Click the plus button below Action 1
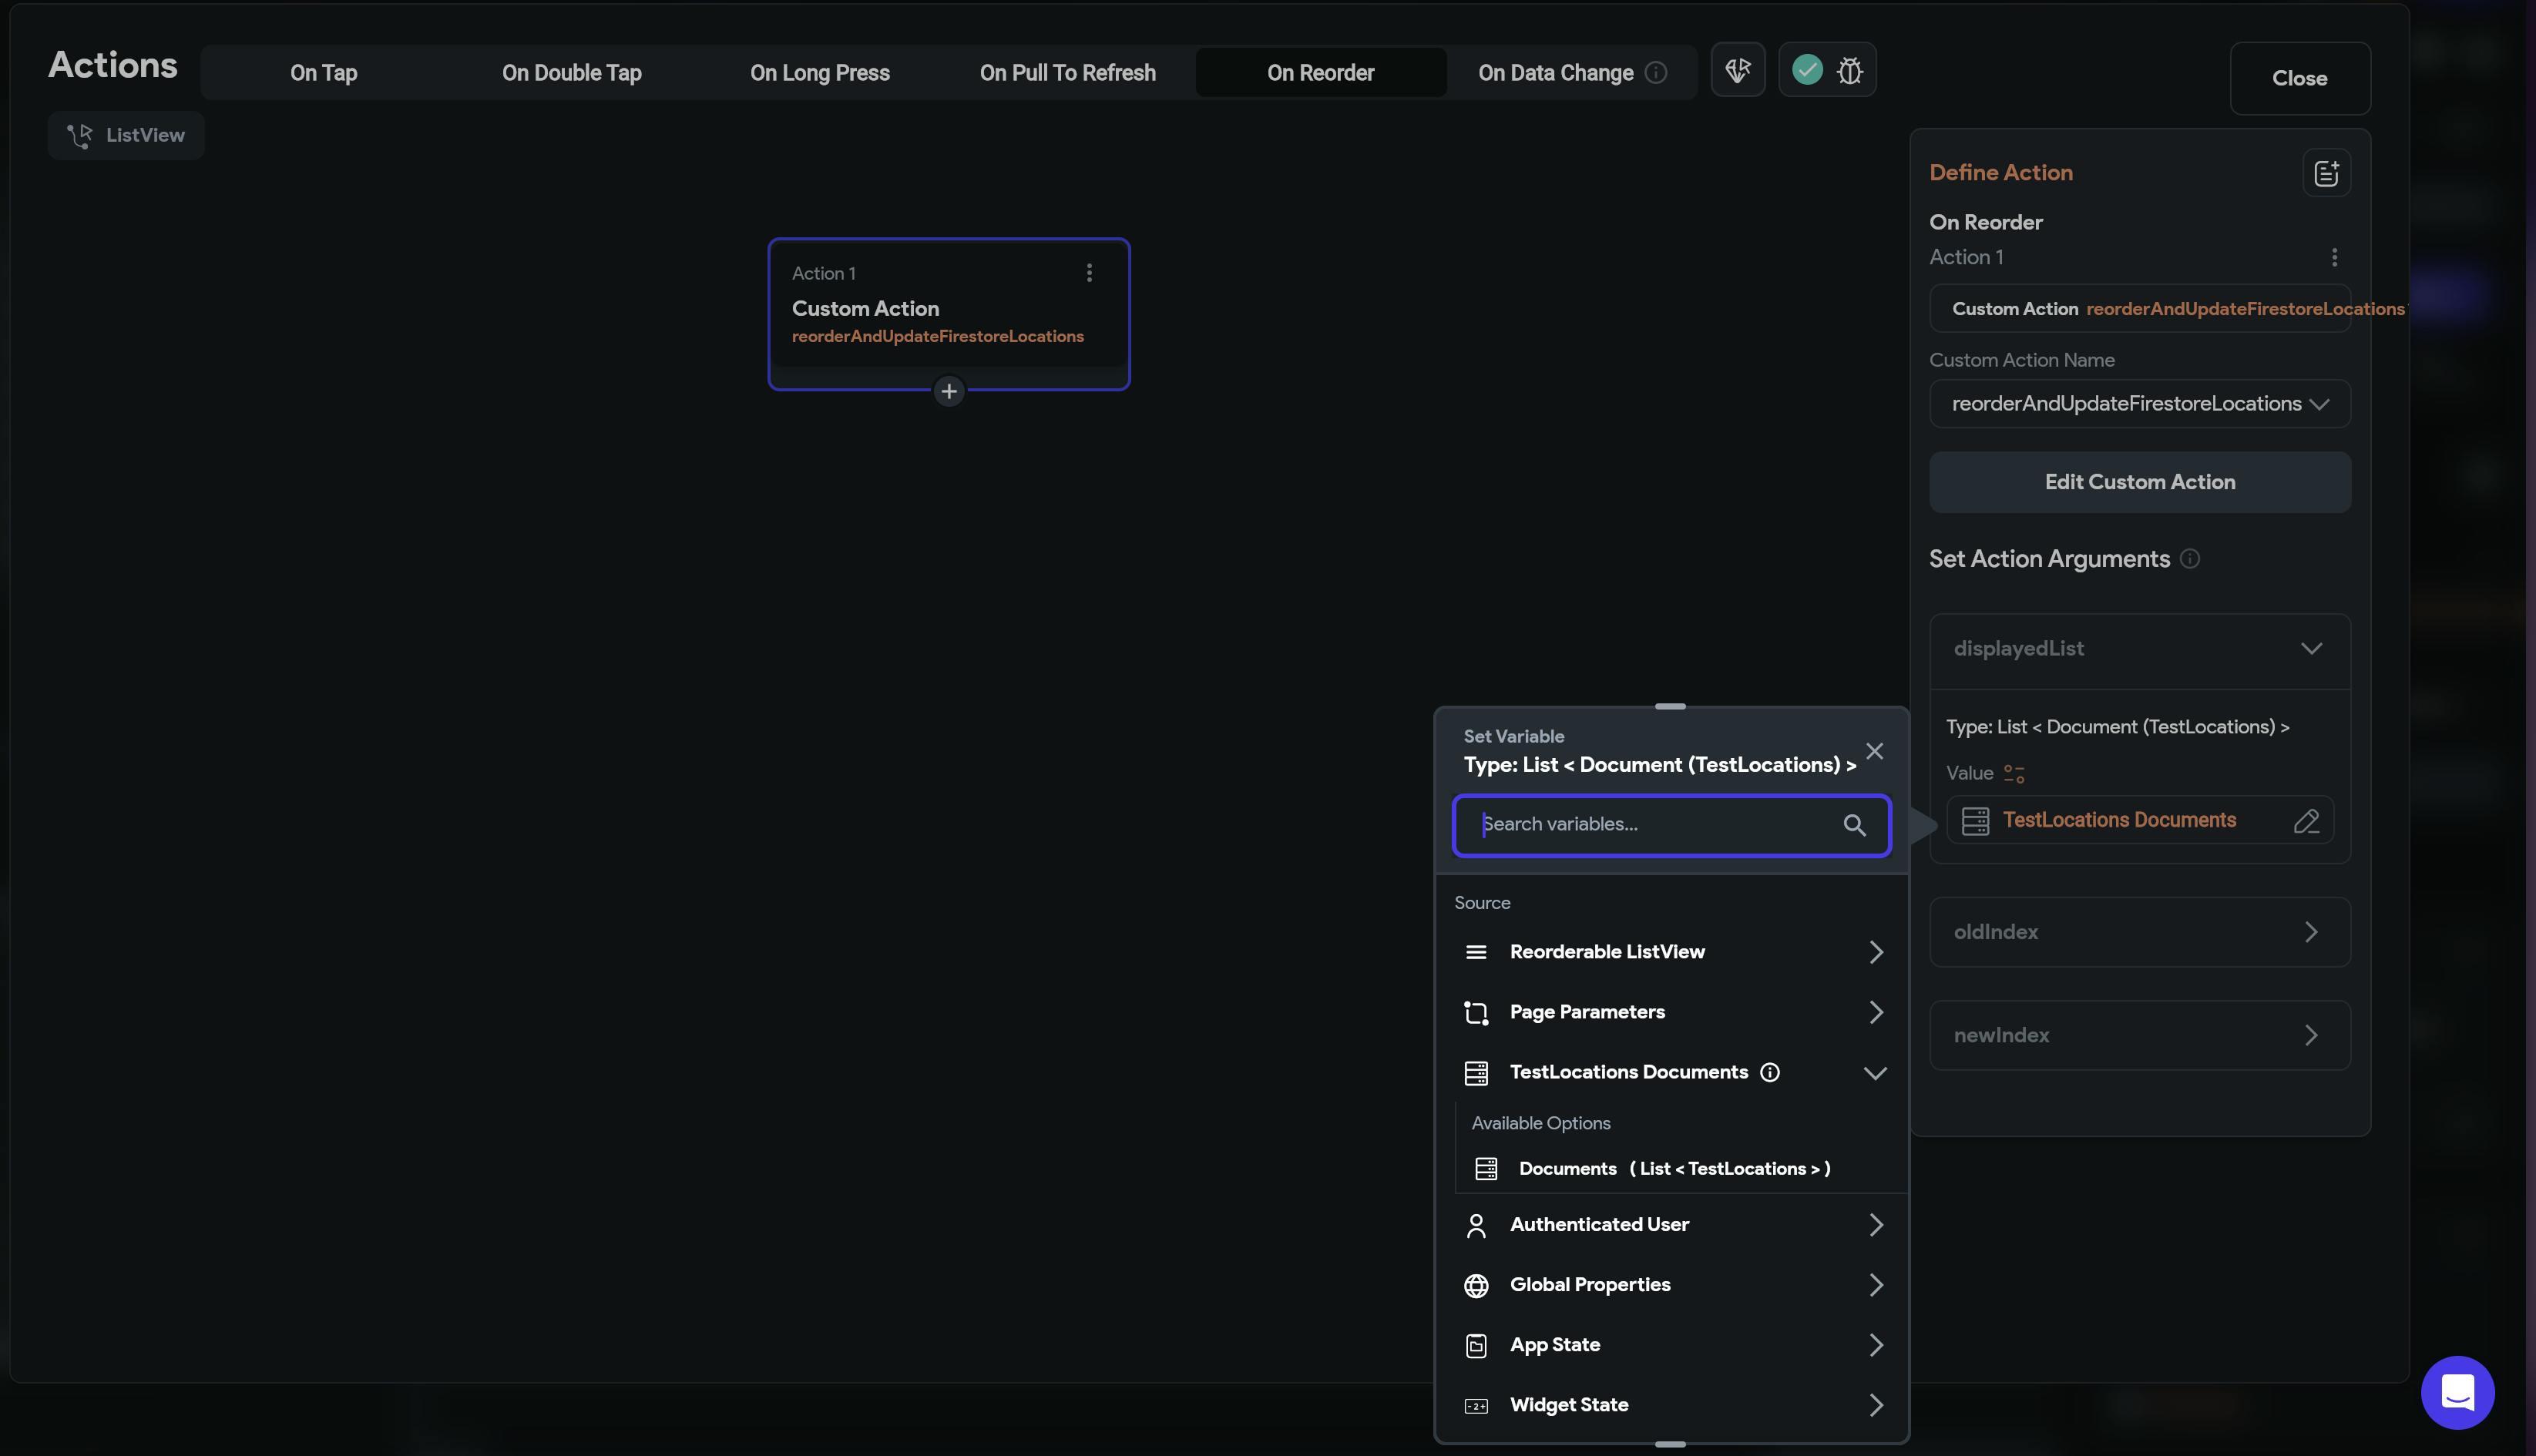This screenshot has height=1456, width=2536. (948, 391)
